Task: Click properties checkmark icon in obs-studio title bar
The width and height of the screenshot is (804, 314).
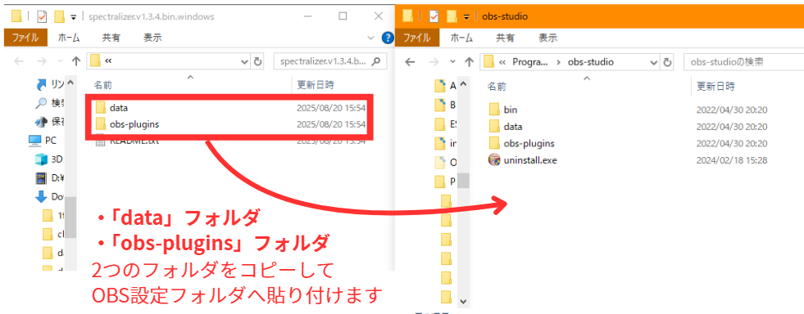Action: 434,17
